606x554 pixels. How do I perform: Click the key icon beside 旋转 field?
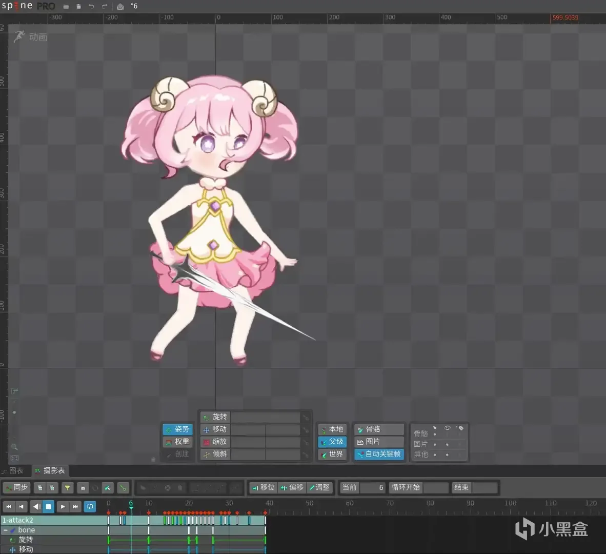[306, 417]
